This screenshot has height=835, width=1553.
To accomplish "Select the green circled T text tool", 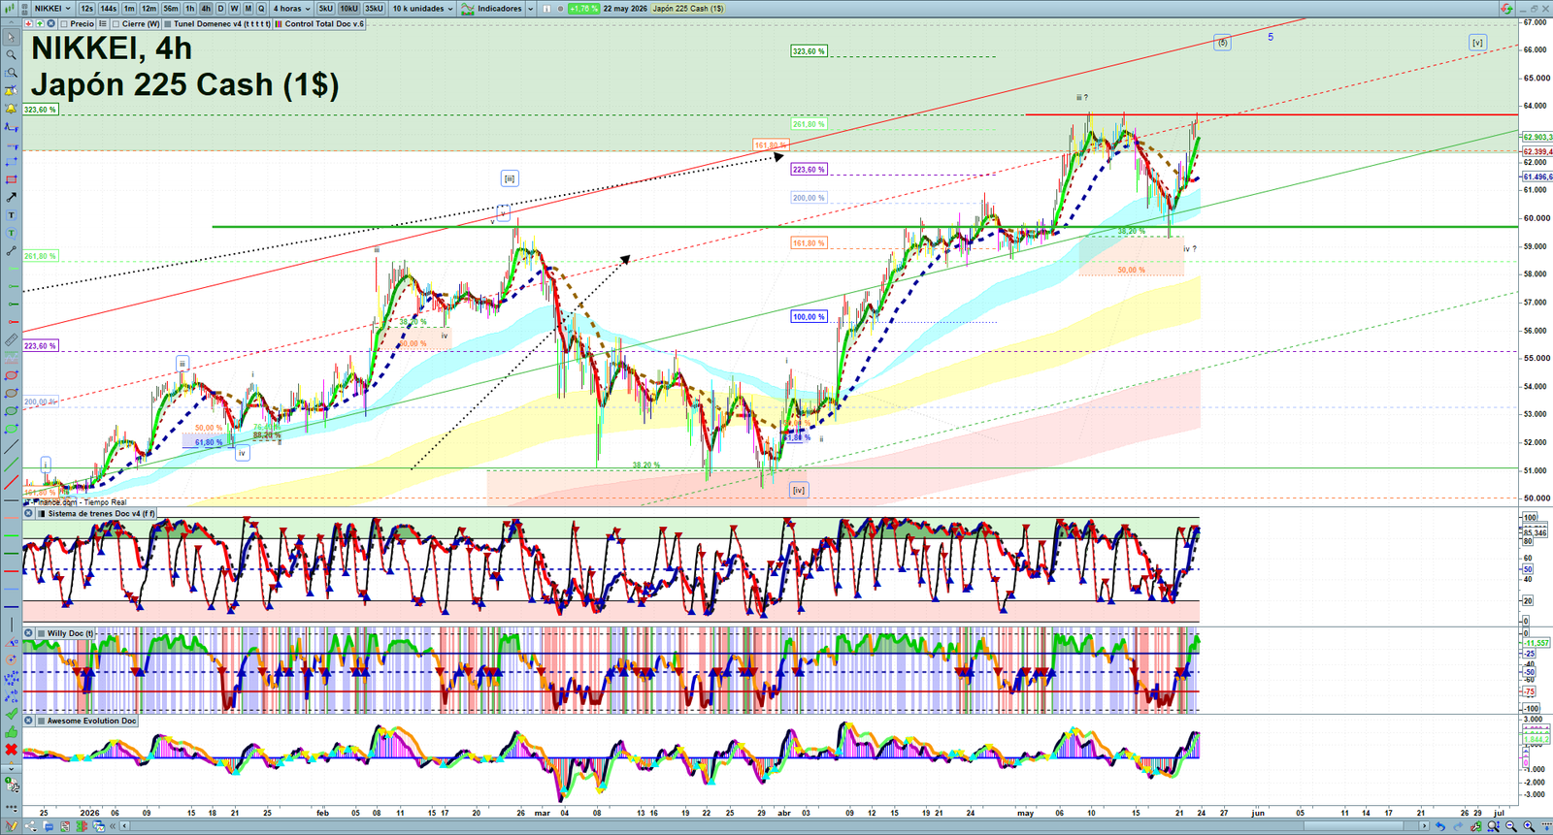I will point(11,233).
